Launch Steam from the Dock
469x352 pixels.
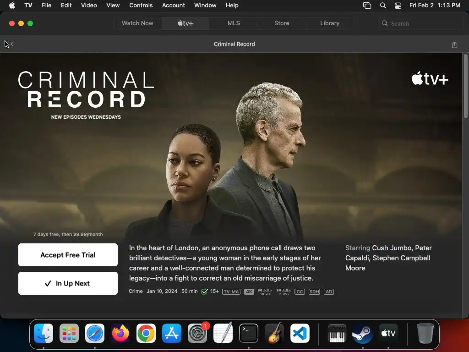pos(363,333)
